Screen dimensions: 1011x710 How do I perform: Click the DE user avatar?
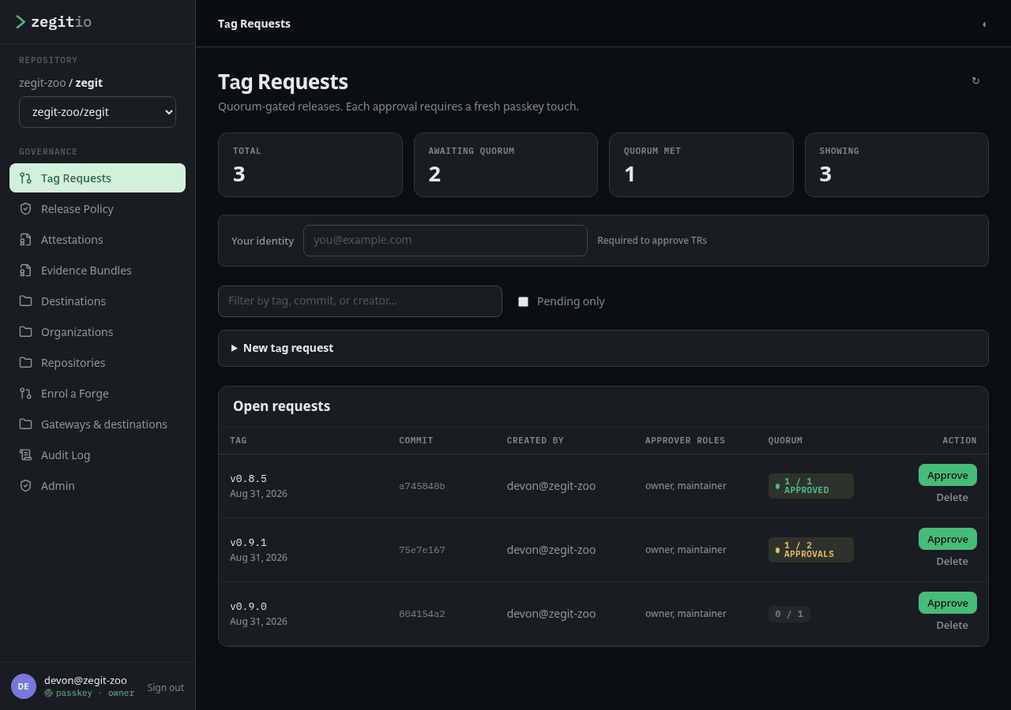(24, 686)
